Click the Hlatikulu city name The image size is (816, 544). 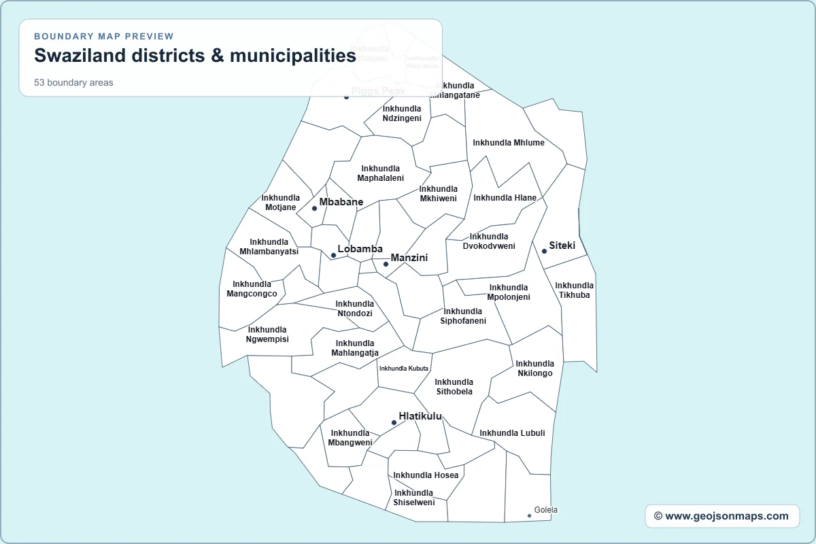pos(420,416)
